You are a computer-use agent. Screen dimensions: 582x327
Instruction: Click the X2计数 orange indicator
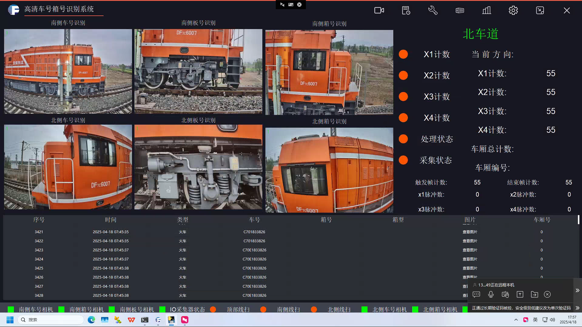click(403, 76)
